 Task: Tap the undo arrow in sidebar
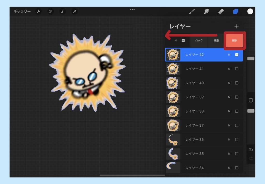(x=251, y=150)
